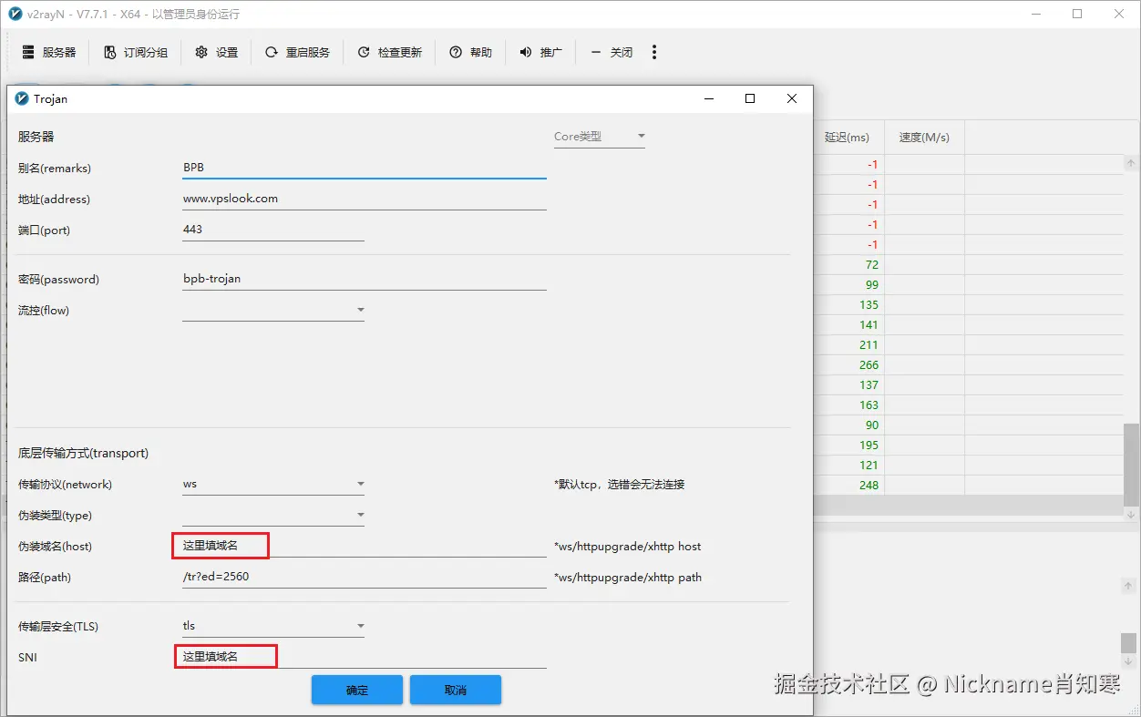
Task: Click the 关闭 toolbar item
Action: pos(611,53)
